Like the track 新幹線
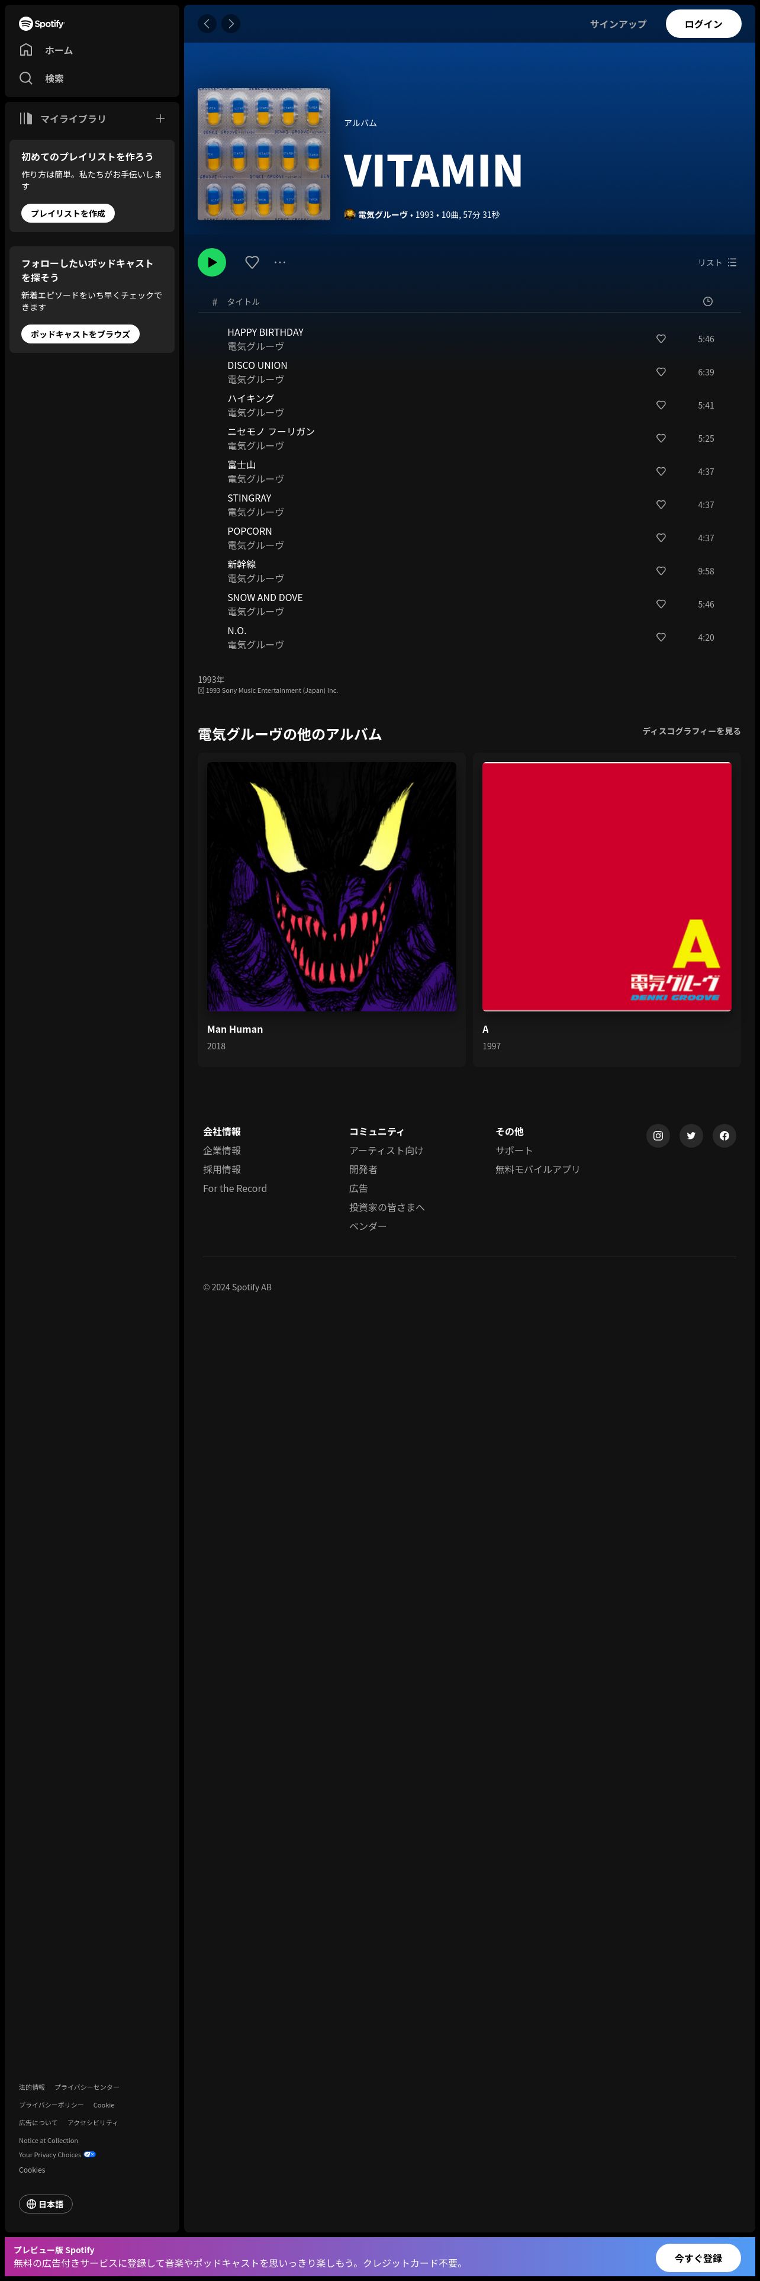 661,571
